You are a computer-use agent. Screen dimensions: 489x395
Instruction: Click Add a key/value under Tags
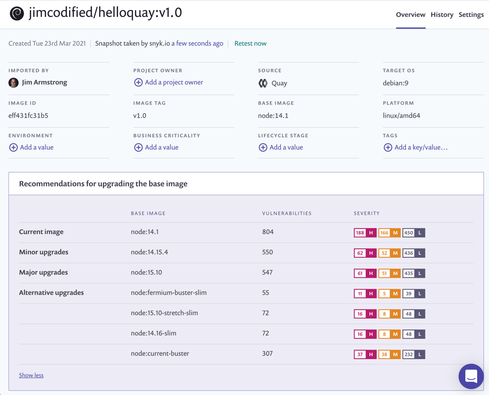tap(421, 148)
